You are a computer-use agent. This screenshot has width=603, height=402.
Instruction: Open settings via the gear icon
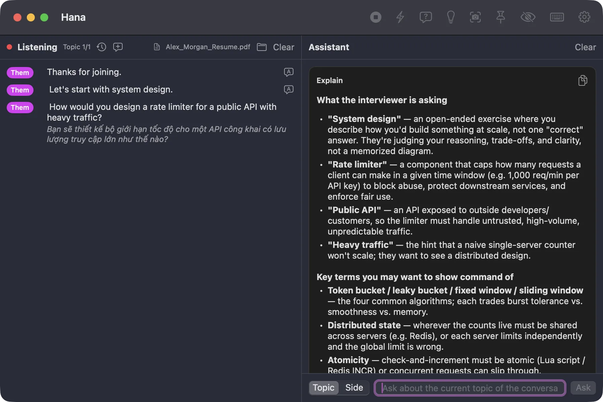[584, 17]
